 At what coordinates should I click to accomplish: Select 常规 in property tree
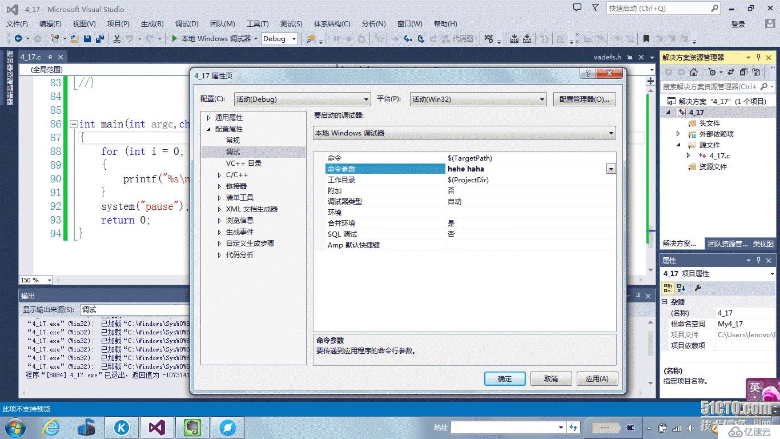tap(233, 141)
